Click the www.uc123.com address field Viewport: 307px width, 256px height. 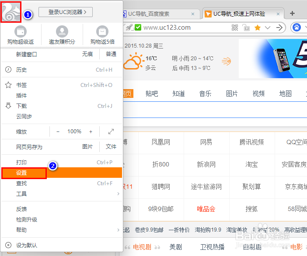[167, 28]
